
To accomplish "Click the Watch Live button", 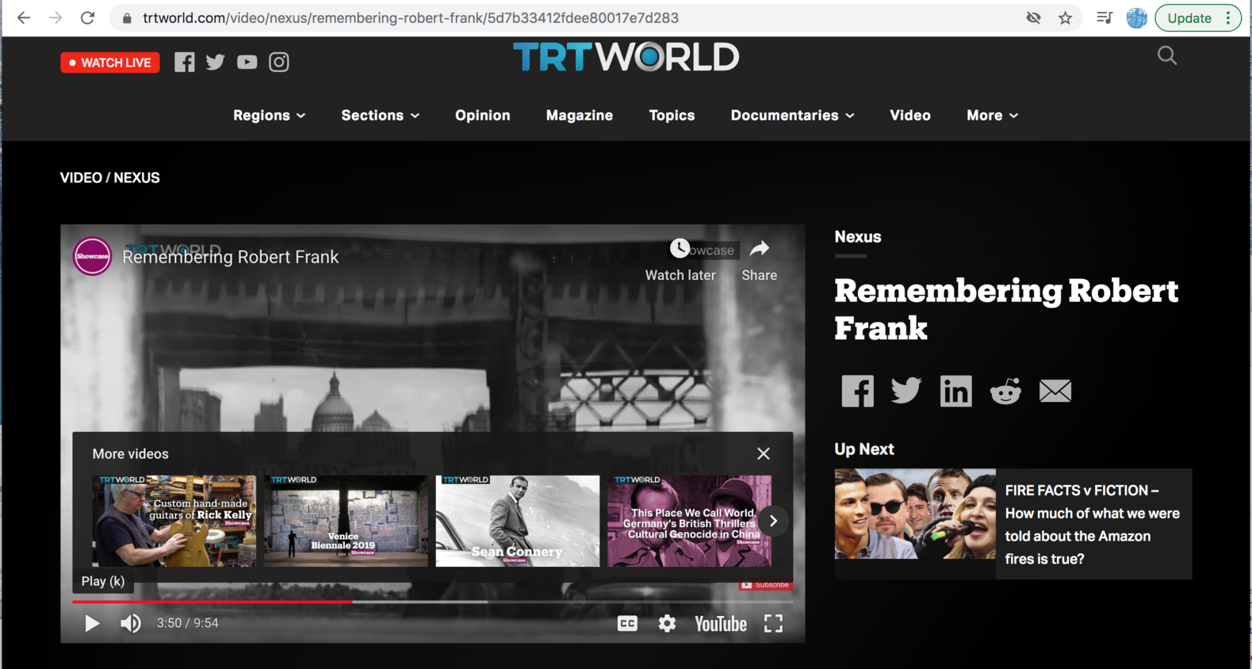I will 110,63.
